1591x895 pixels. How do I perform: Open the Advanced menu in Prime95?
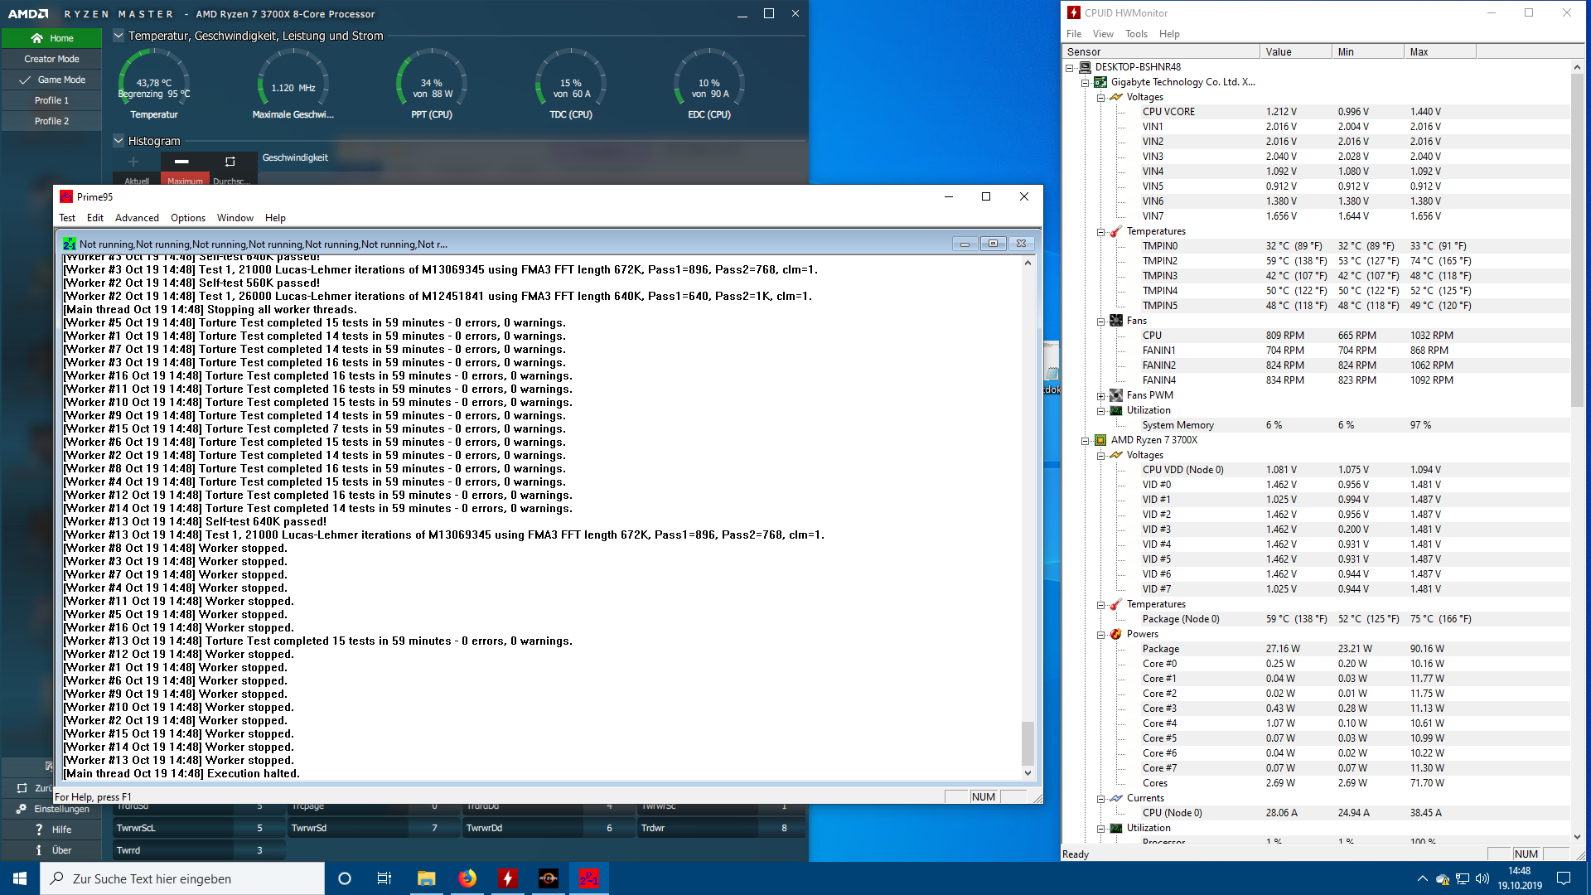pos(137,218)
